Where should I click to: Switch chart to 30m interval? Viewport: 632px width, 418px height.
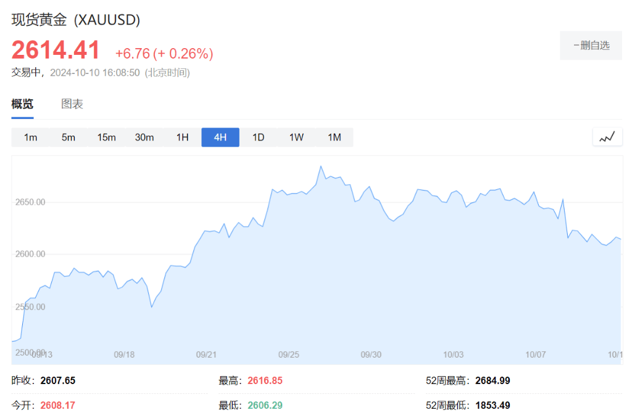[144, 137]
